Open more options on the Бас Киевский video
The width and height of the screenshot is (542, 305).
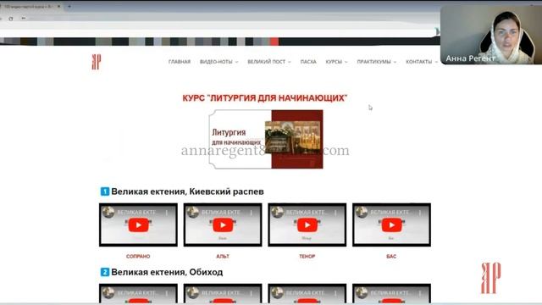[420, 213]
